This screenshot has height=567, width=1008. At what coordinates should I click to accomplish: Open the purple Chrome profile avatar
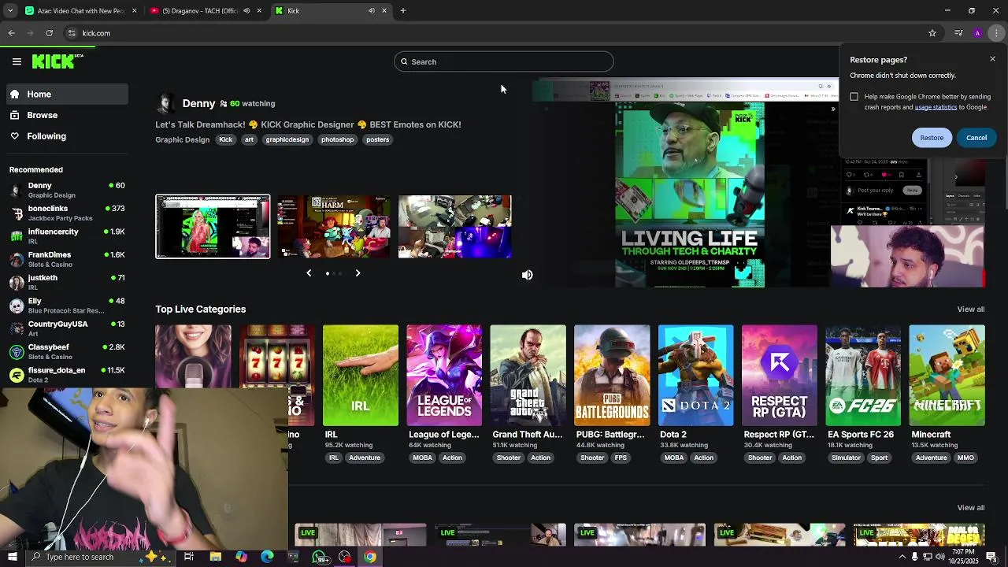coord(977,33)
